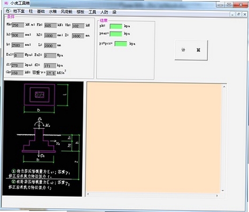Close the 小虎工具箱 main window
This screenshot has height=212, width=249.
point(240,5)
